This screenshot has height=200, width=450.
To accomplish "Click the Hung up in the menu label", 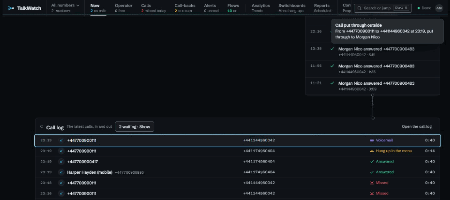I will (394, 151).
